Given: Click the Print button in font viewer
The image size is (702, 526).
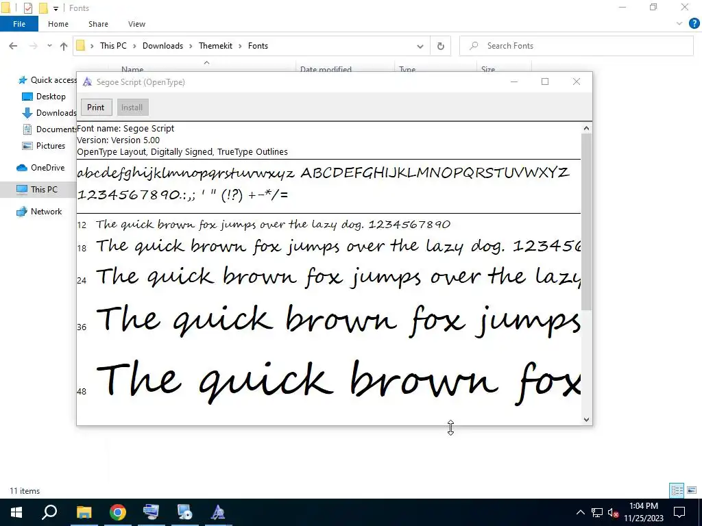Looking at the screenshot, I should click(96, 108).
